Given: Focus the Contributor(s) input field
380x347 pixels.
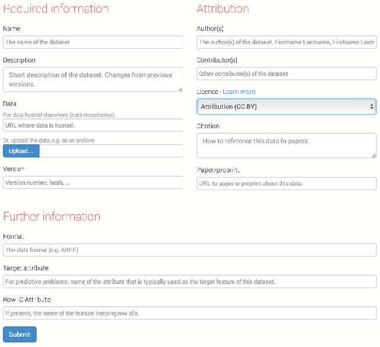Looking at the screenshot, I should pos(286,74).
